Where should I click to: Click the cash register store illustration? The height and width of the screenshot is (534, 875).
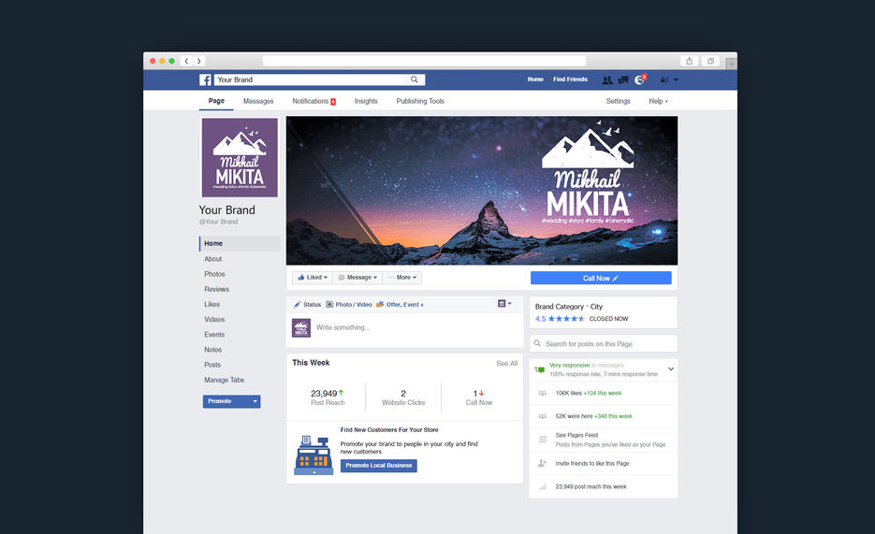point(314,455)
